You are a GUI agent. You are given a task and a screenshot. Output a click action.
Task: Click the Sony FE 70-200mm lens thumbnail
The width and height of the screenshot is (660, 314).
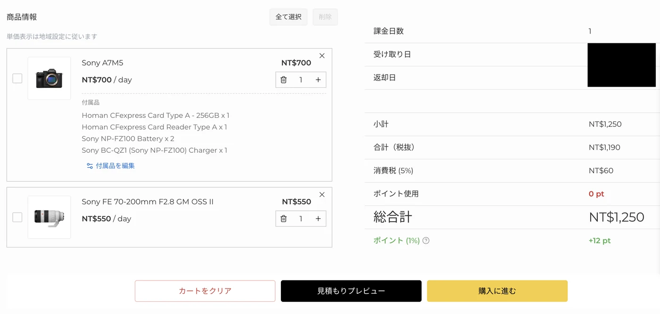pyautogui.click(x=49, y=217)
